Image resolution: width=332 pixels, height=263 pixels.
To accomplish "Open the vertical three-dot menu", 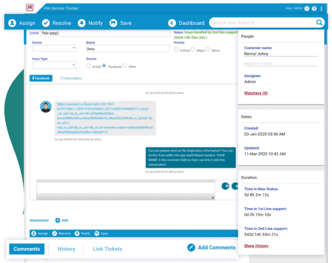I will coord(321,8).
